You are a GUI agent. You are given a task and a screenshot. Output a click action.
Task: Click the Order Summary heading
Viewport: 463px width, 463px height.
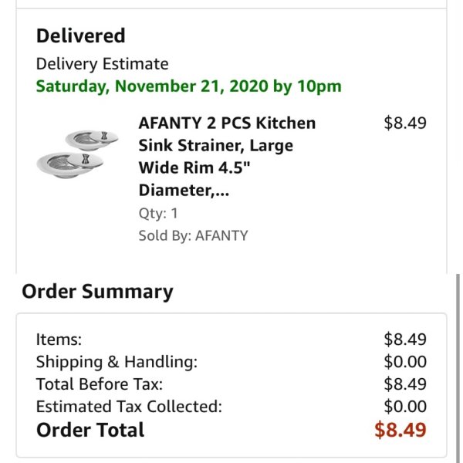[97, 292]
